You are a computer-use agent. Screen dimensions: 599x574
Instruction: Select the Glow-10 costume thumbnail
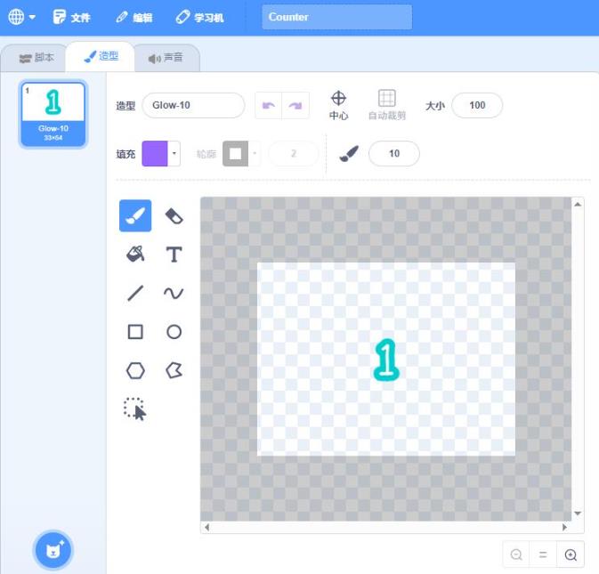[53, 114]
